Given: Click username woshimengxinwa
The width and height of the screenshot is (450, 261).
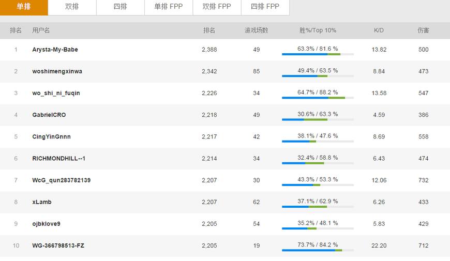Looking at the screenshot, I should point(57,71).
